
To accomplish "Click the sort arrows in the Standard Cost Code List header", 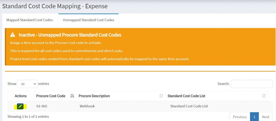I will [264, 96].
